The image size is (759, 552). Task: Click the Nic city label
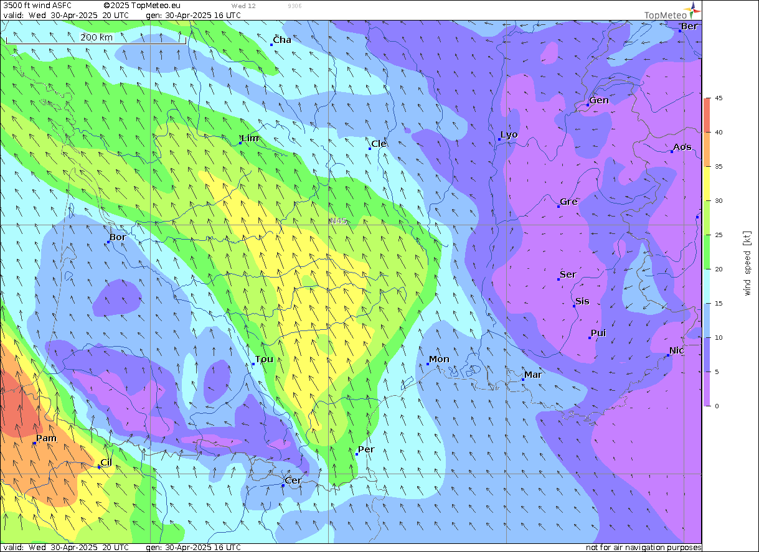(677, 350)
